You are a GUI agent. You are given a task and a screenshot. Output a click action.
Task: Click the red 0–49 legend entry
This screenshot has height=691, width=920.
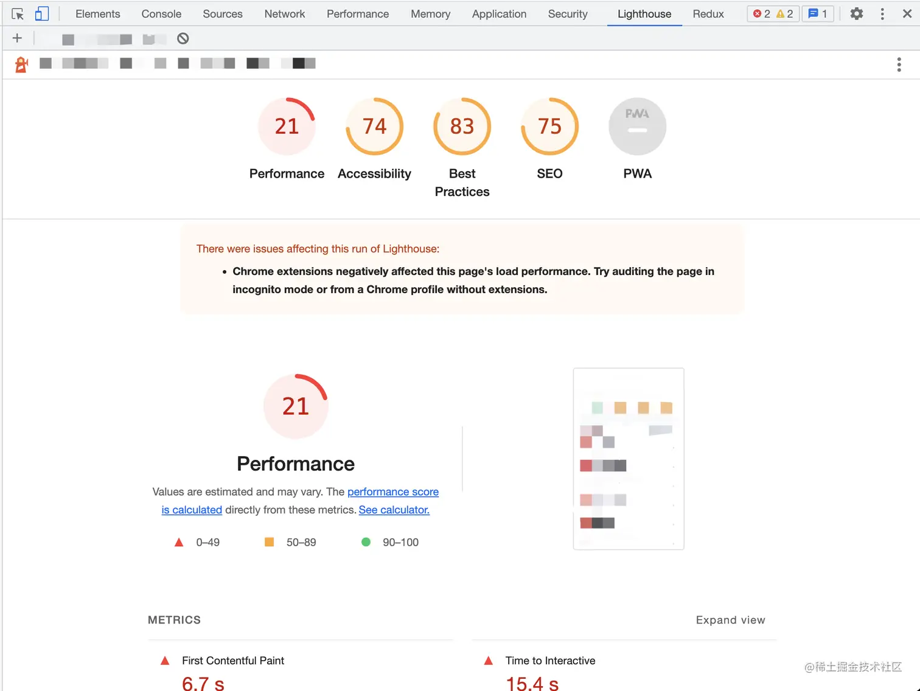pos(197,542)
